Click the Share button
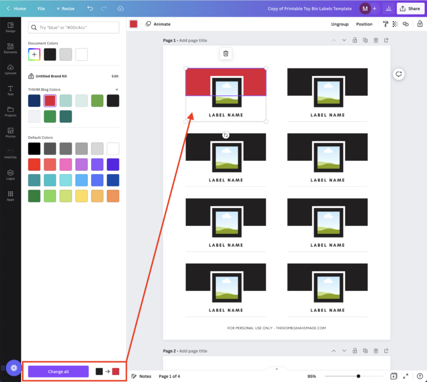Screen dimensions: 427x382 click(411, 8)
